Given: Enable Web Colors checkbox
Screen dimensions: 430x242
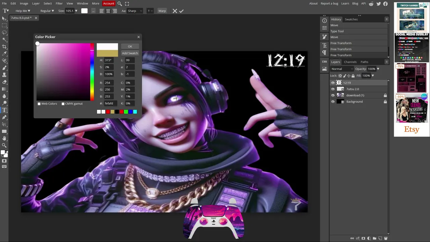Looking at the screenshot, I should tap(39, 104).
